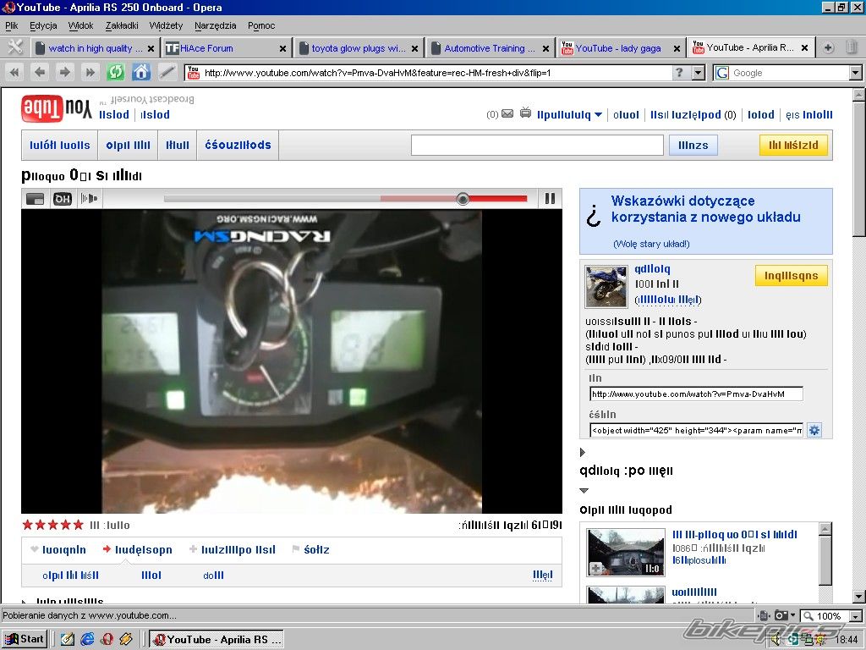866x650 pixels.
Task: Open the address bar history dropdown
Action: [x=698, y=73]
